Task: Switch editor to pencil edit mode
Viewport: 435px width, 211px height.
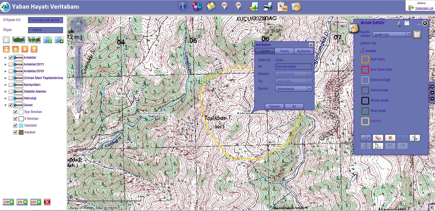Action: point(399,23)
